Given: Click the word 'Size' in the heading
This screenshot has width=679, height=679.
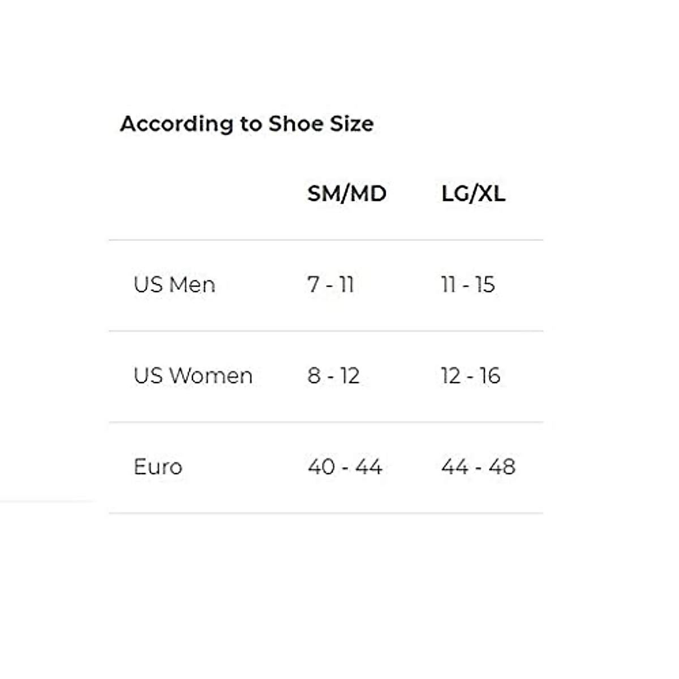Looking at the screenshot, I should 352,124.
